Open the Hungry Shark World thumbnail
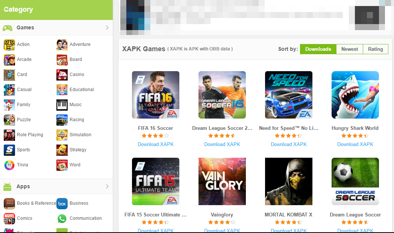The height and width of the screenshot is (233, 394). [355, 95]
